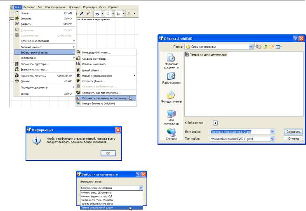Choose Открыть… in the Файл menu
The height and width of the screenshot is (211, 306).
(45, 19)
